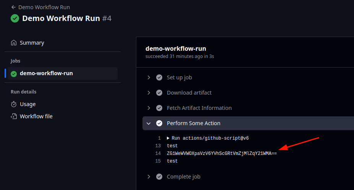The height and width of the screenshot is (190, 354).
Task: Click the check icon for Fetch Artifact Information
Action: click(x=159, y=108)
